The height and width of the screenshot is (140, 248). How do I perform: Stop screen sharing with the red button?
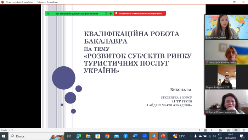(140, 13)
